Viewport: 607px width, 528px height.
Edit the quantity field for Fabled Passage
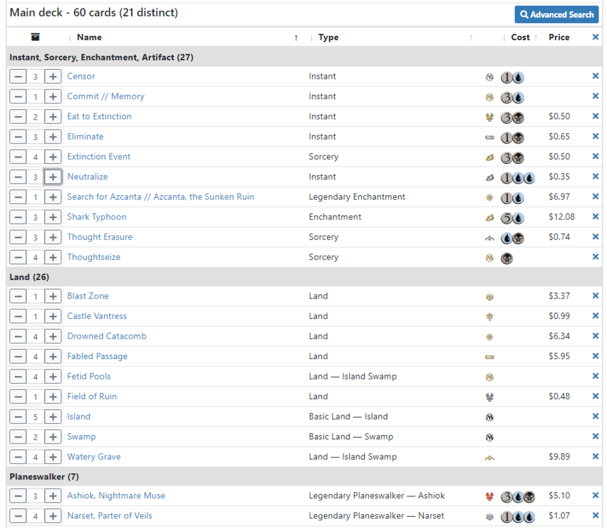coord(35,357)
